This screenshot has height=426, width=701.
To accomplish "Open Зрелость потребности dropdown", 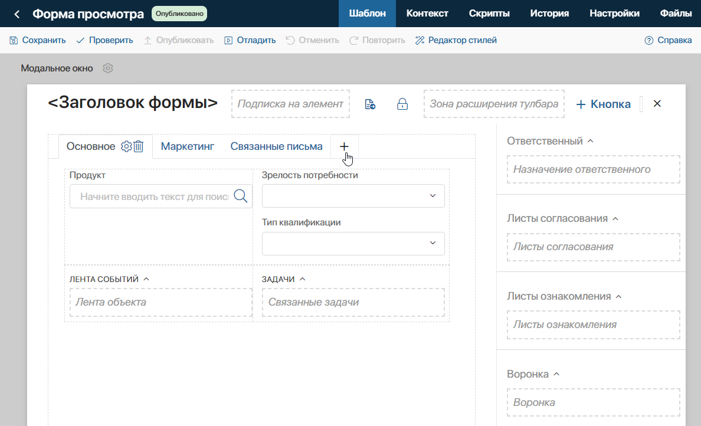I will pyautogui.click(x=353, y=196).
